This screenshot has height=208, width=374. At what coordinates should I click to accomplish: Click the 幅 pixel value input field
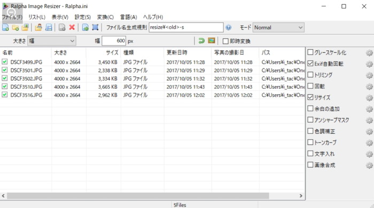tap(114, 41)
